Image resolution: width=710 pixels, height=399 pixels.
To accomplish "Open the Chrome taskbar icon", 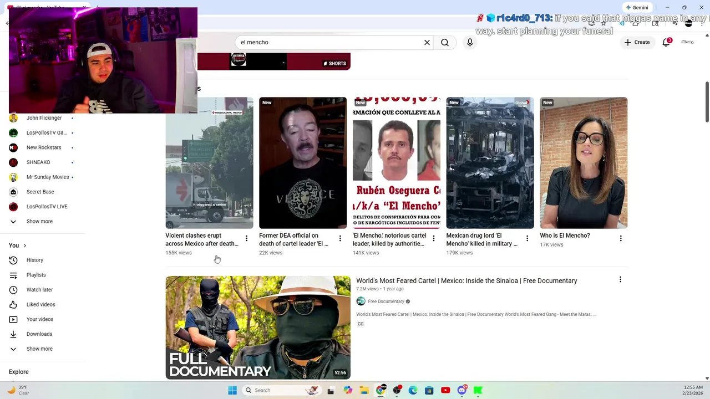I will tap(381, 390).
